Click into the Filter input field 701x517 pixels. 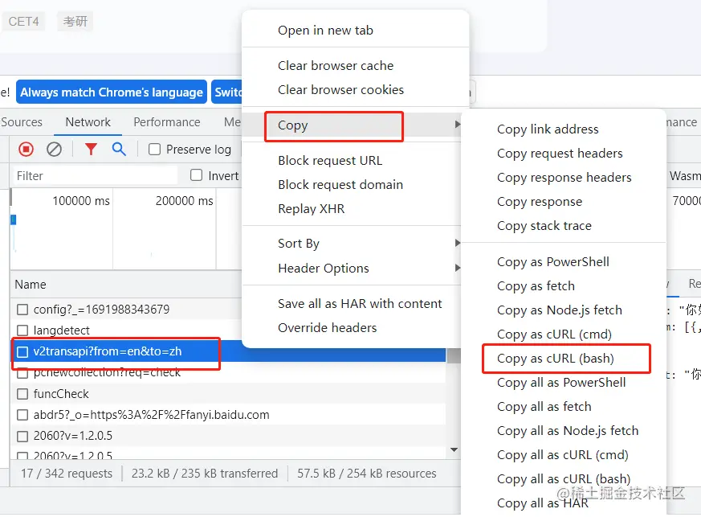coord(94,175)
